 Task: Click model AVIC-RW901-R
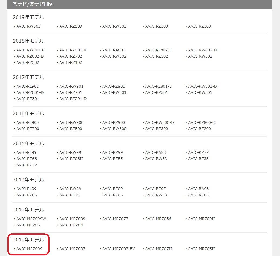pos(31,50)
